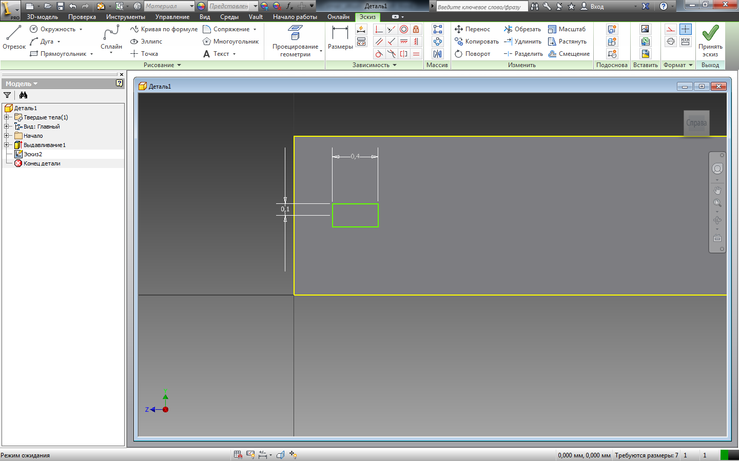Click the Текст tool button

[216, 54]
